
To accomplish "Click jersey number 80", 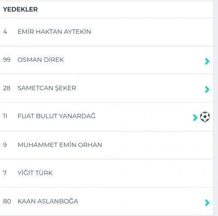I will [x=7, y=201].
